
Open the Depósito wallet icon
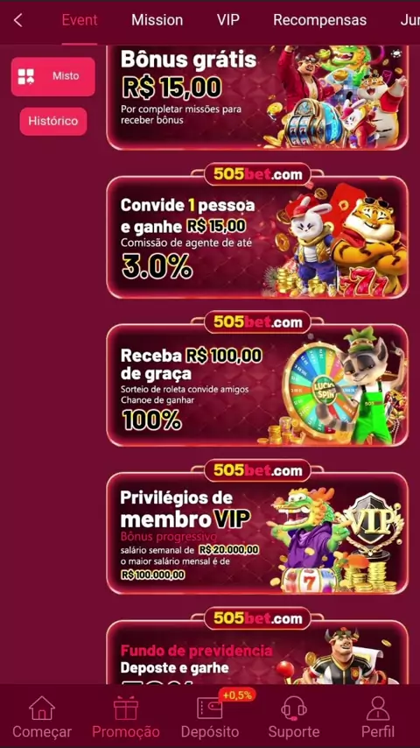[x=210, y=708]
